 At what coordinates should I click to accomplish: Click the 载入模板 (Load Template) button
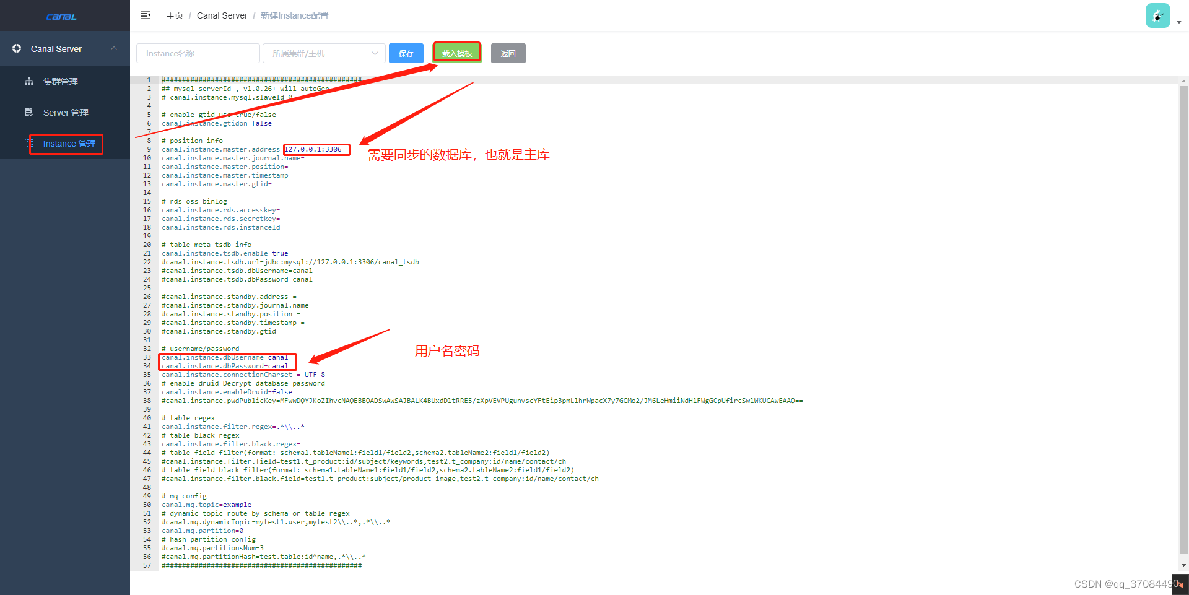pyautogui.click(x=456, y=53)
